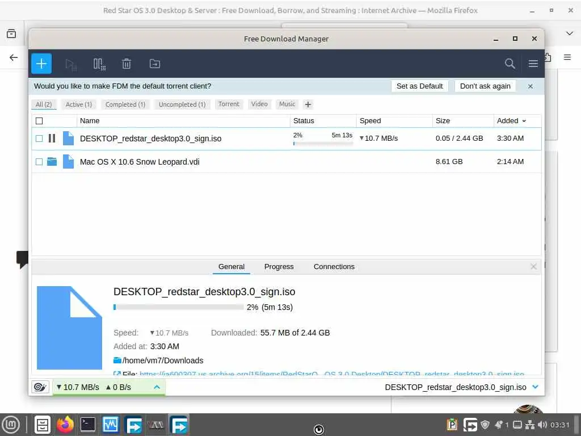Viewport: 581px width, 436px height.
Task: Open Terminal from the taskbar
Action: tap(88, 425)
